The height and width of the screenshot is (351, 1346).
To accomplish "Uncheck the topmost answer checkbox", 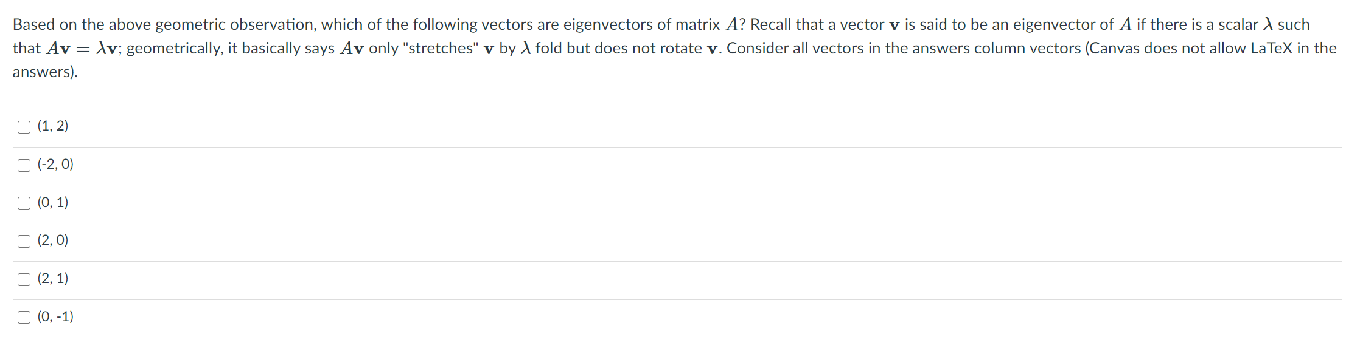I will 23,126.
